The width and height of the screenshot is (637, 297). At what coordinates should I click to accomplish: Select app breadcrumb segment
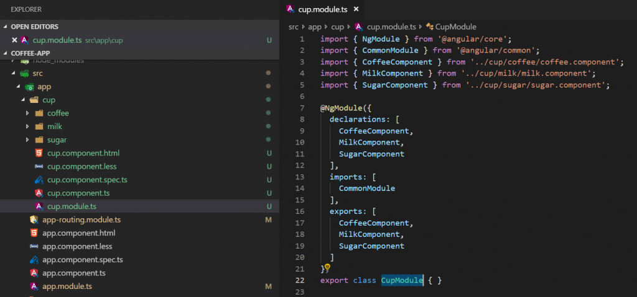(315, 27)
